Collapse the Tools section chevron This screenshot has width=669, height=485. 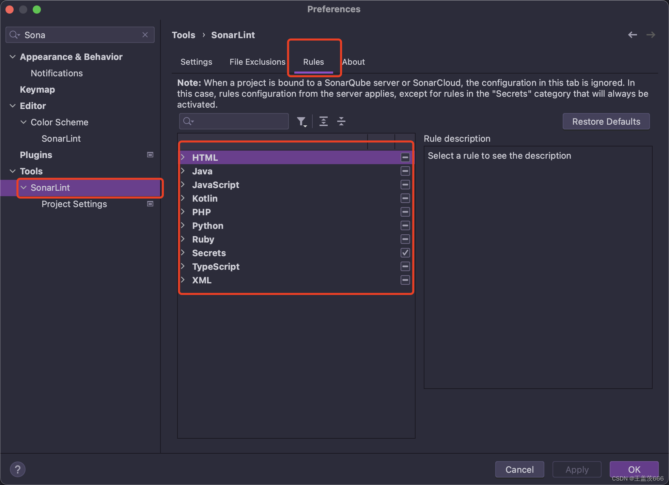point(13,171)
